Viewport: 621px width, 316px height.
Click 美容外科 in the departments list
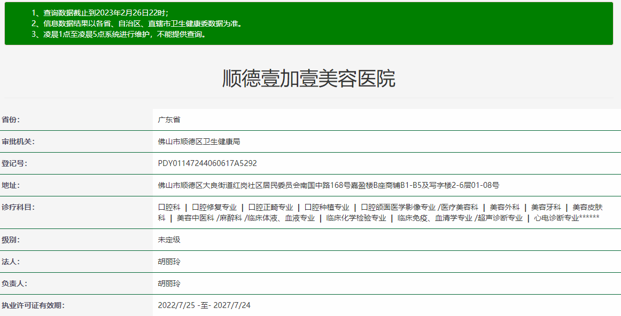[504, 207]
